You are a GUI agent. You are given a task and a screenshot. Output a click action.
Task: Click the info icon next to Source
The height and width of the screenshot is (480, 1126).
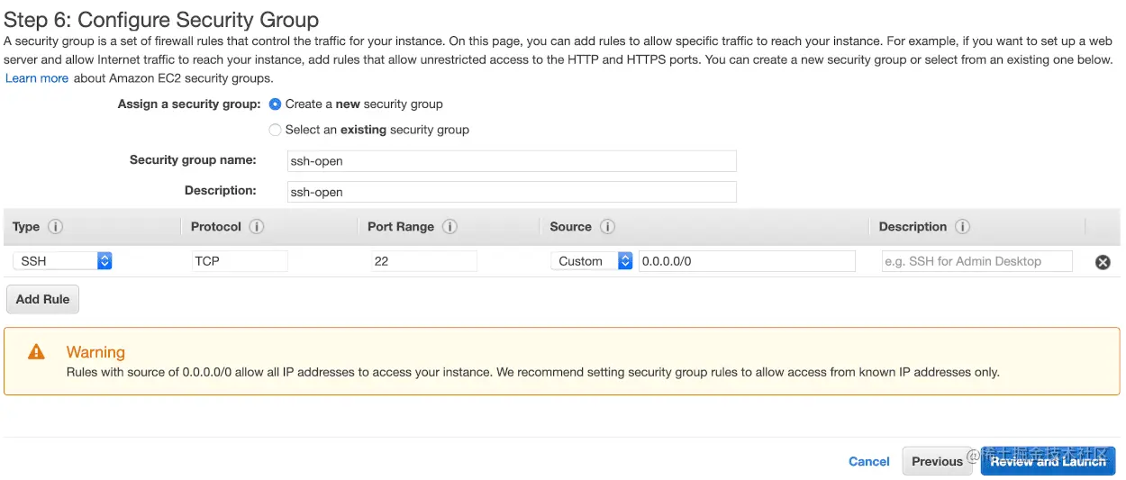(607, 227)
